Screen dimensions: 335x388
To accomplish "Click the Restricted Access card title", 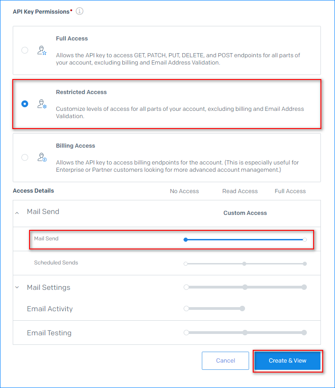I will tap(81, 92).
